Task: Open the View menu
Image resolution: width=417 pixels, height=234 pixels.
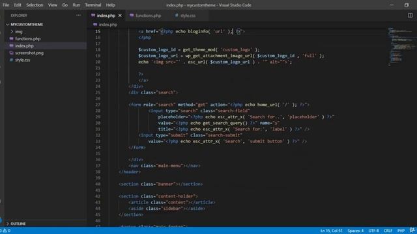Action: (x=53, y=5)
